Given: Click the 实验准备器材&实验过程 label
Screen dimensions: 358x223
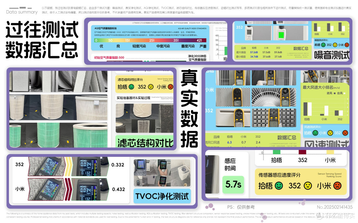Looking at the screenshot, I should (133, 98).
